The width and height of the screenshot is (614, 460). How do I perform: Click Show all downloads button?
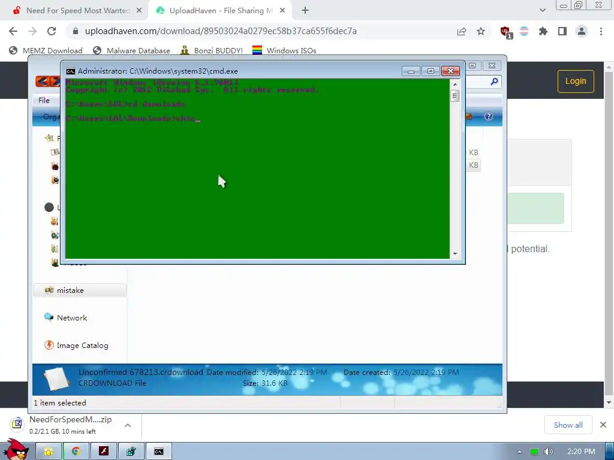568,425
